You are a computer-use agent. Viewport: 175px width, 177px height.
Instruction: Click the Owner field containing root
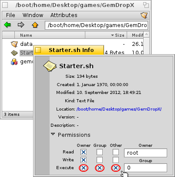(x=145, y=153)
